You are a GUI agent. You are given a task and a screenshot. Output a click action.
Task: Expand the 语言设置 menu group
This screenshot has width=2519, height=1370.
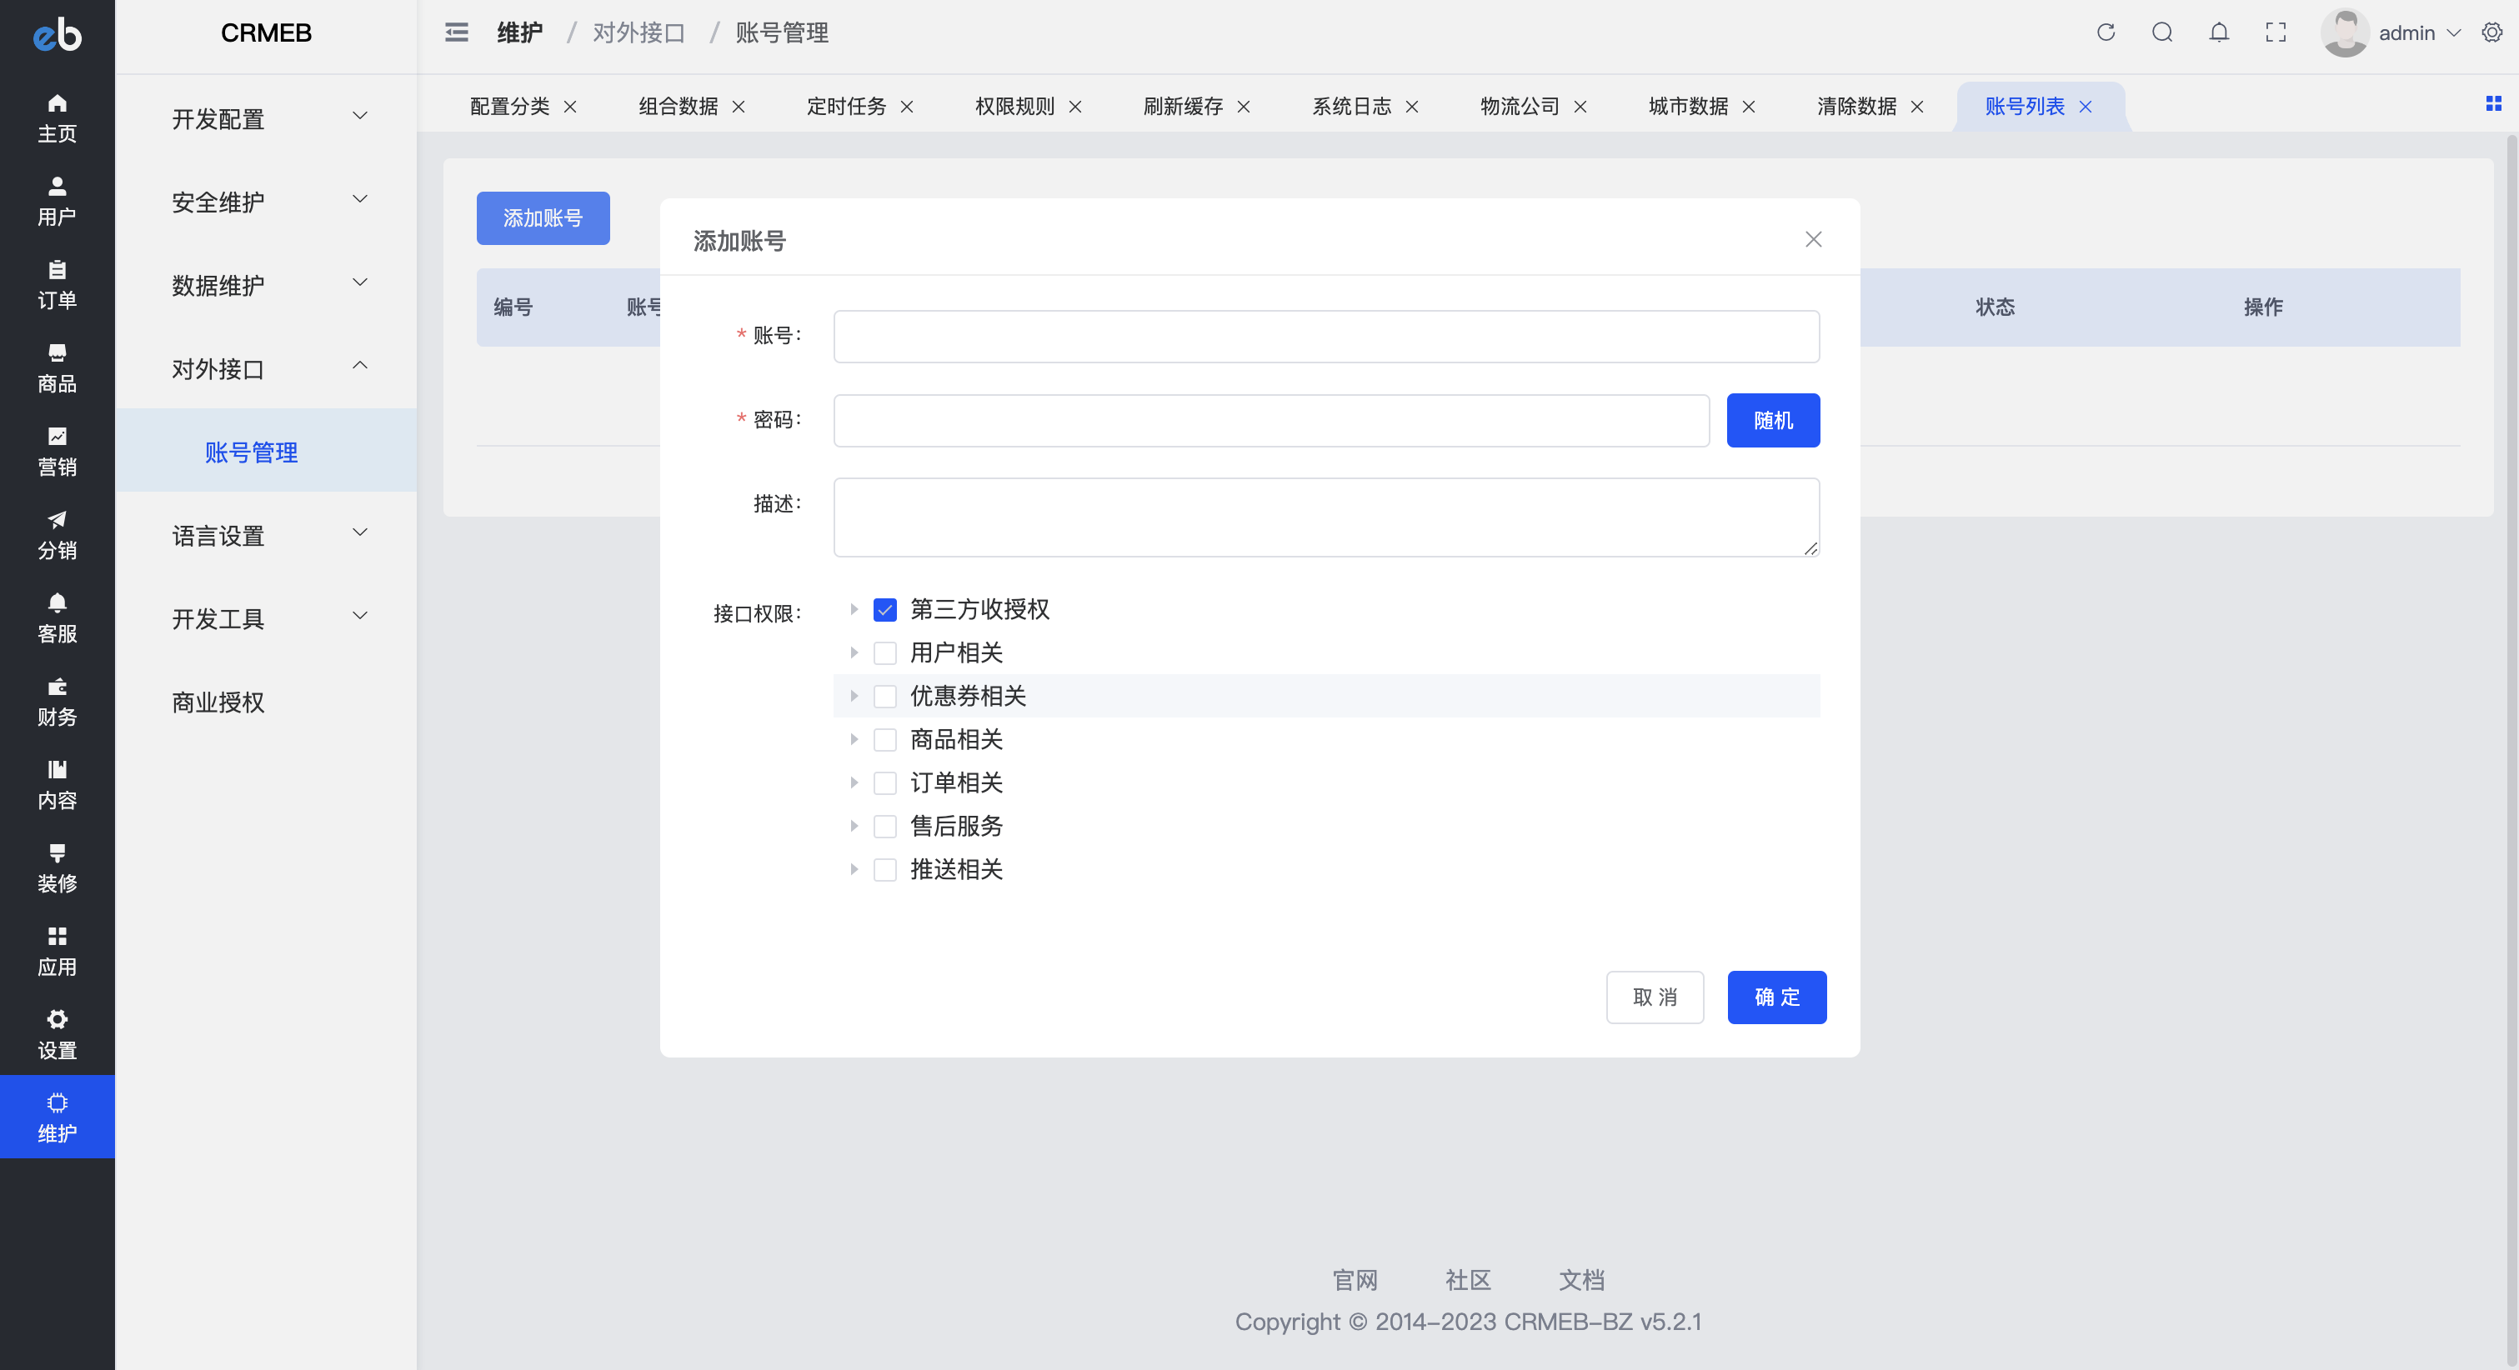coord(266,535)
